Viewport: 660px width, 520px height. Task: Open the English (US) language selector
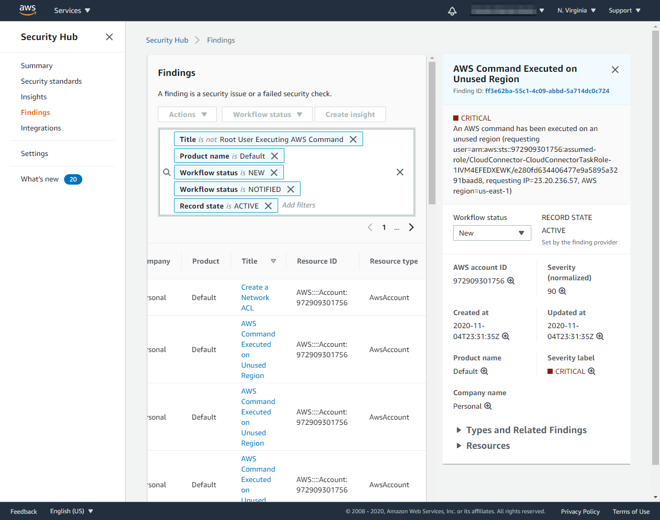tap(72, 511)
